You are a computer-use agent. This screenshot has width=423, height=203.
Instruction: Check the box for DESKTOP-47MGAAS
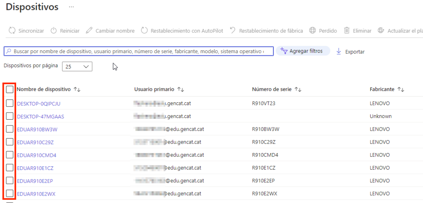10,116
